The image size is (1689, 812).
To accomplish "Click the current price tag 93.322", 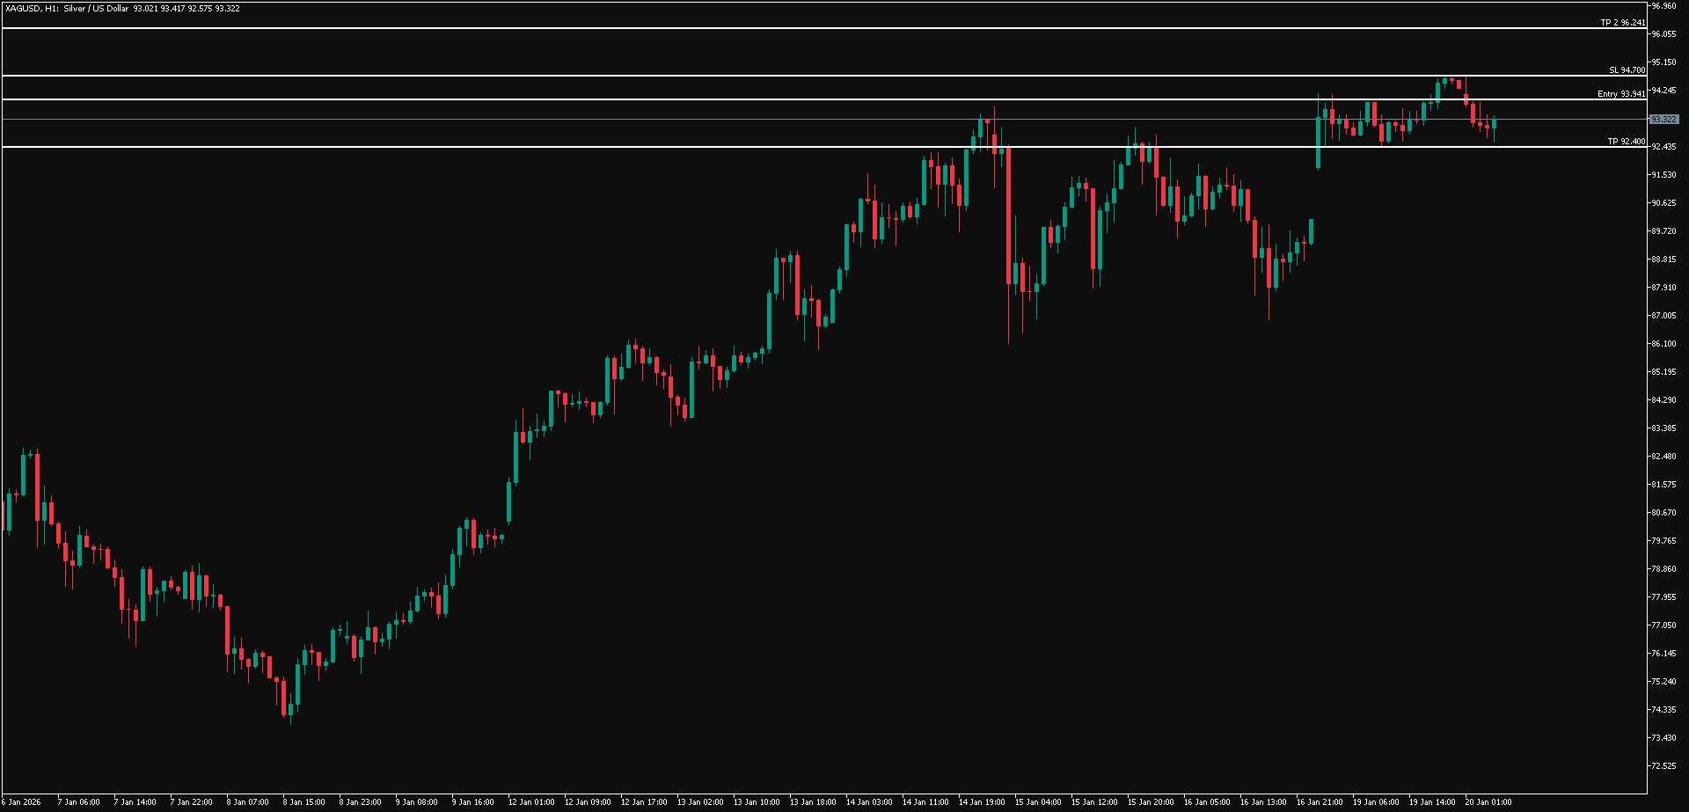I will [1663, 120].
